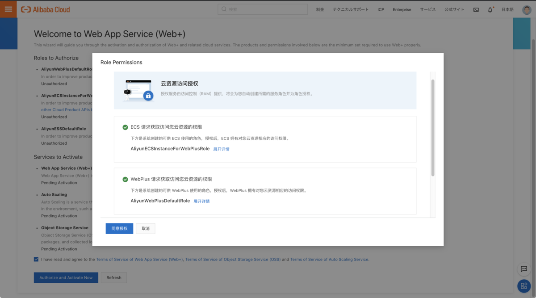Select the WebPlus 请求获取访问您云资源的权限 title
This screenshot has width=536, height=298.
pyautogui.click(x=171, y=179)
